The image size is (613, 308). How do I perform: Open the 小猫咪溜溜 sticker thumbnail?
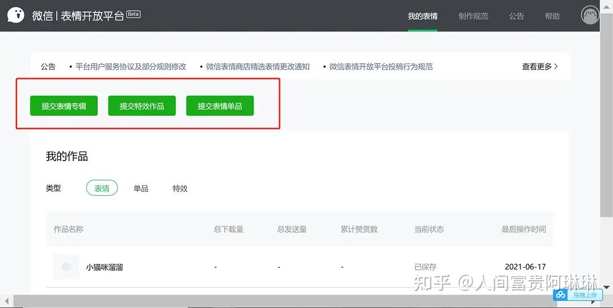(66, 267)
